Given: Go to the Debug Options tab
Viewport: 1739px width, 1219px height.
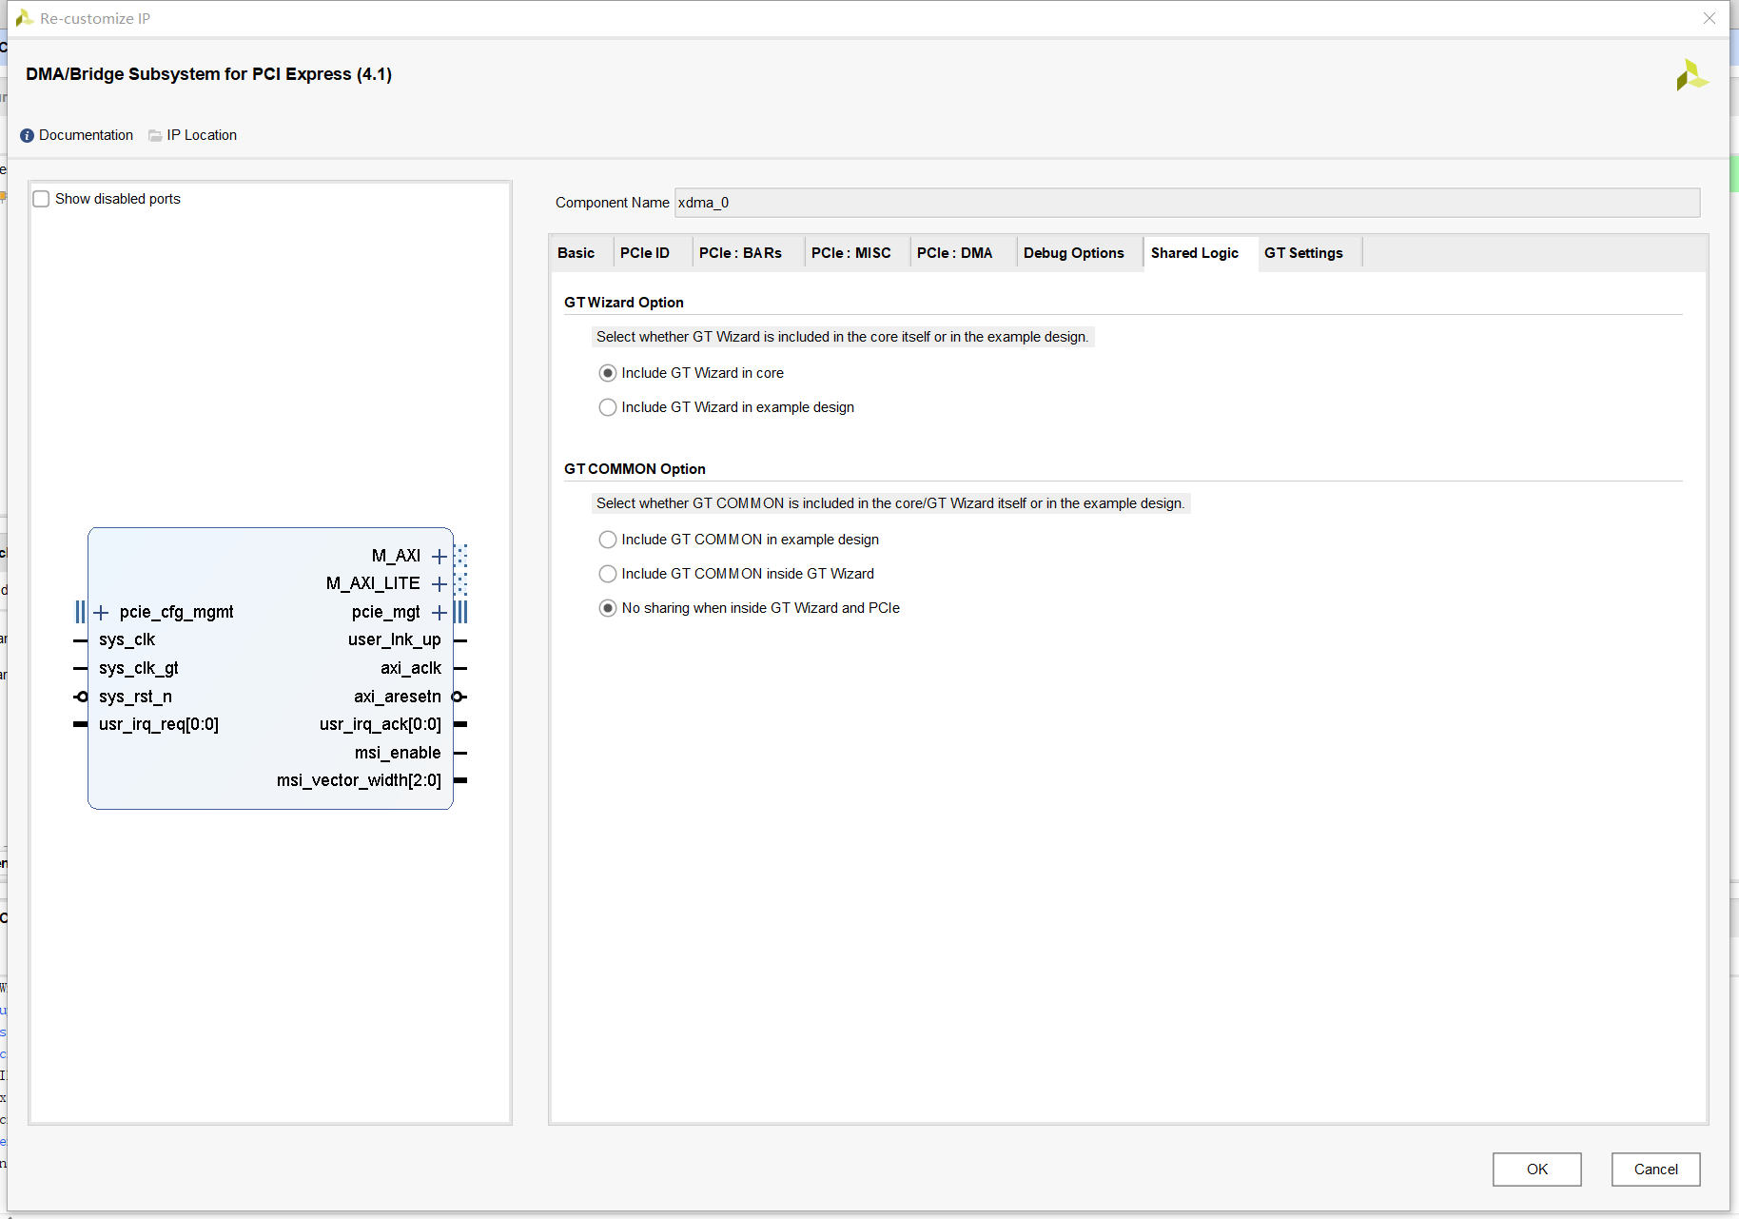Looking at the screenshot, I should pyautogui.click(x=1073, y=253).
